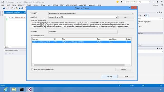Click the Cancel button
The width and height of the screenshot is (164, 92).
[x=126, y=77]
